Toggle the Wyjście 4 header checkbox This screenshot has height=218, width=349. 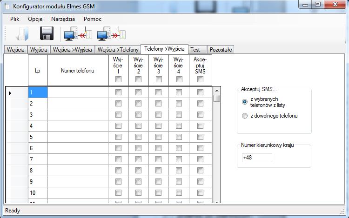tap(179, 79)
